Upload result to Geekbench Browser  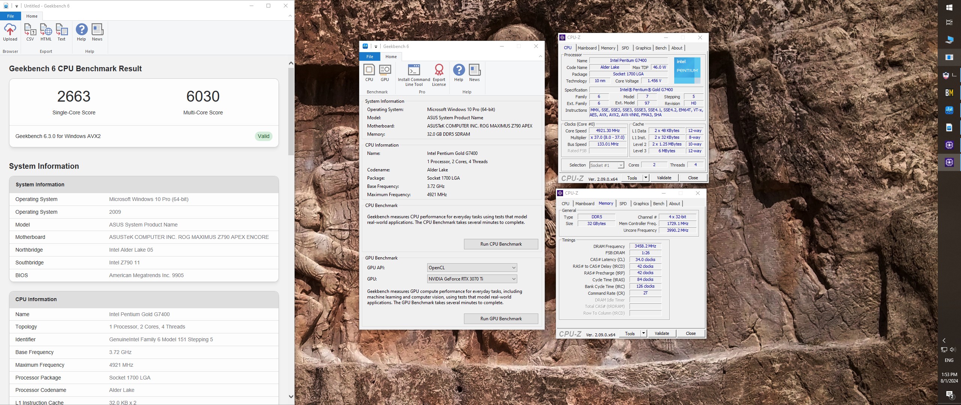pos(10,32)
